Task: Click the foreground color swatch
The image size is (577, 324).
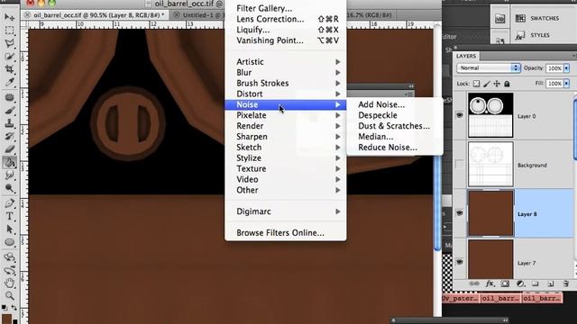Action: (6, 319)
